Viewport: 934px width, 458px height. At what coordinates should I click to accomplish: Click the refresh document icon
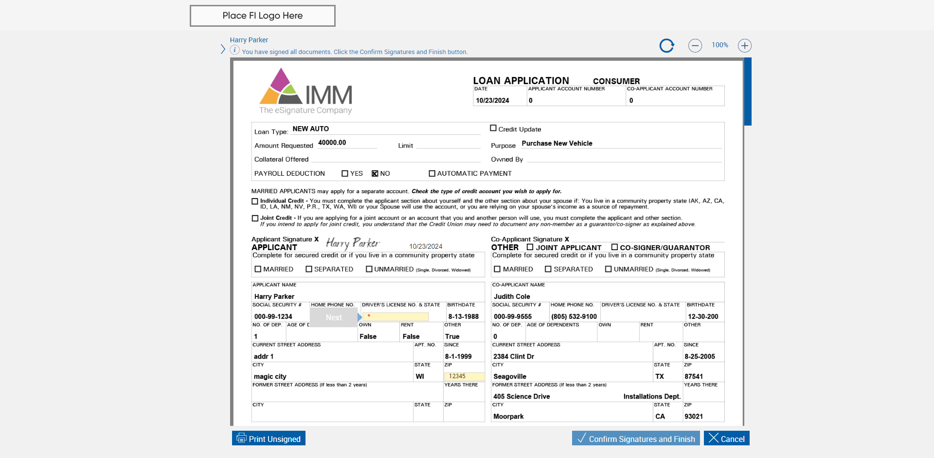click(x=666, y=46)
